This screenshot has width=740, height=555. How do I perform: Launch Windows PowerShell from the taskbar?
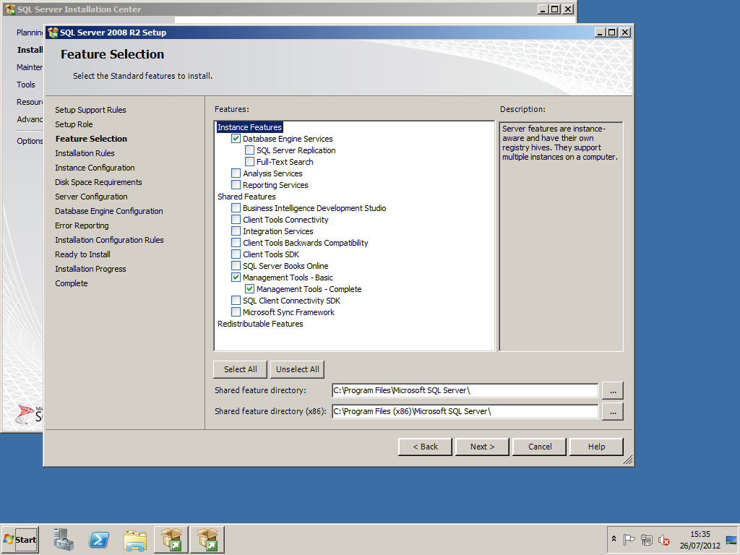[99, 539]
